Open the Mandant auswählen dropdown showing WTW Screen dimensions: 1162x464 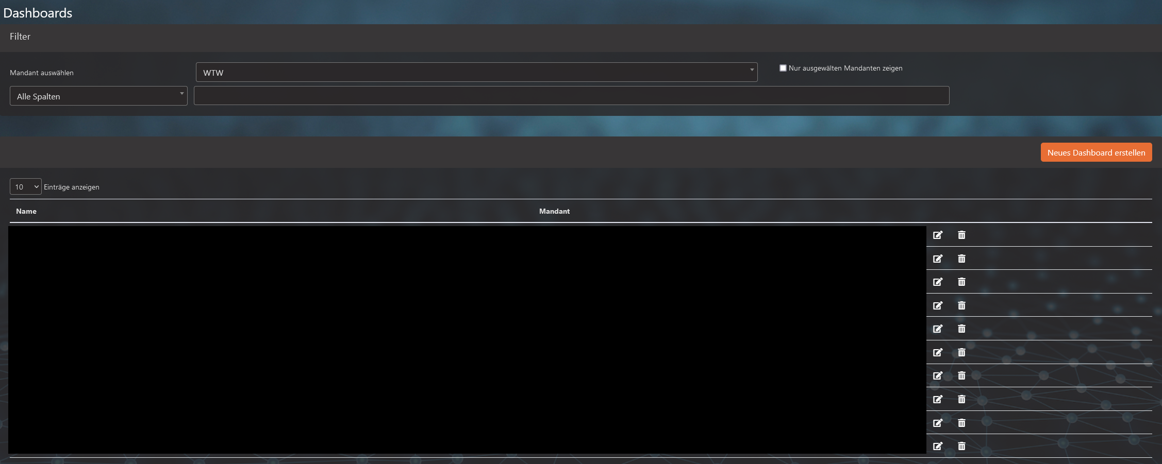point(476,72)
